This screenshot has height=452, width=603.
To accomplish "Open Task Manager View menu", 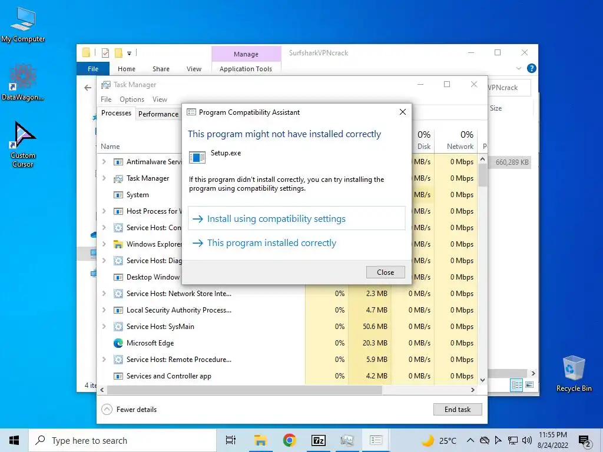I will pyautogui.click(x=160, y=99).
